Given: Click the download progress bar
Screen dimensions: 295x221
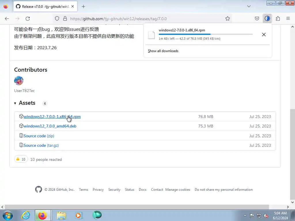Looking at the screenshot, I should click(206, 34).
